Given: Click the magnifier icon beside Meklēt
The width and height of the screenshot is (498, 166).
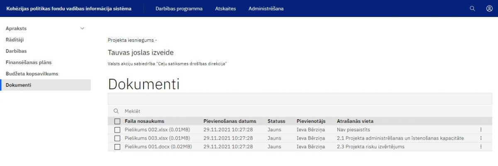Looking at the screenshot, I should (x=117, y=111).
